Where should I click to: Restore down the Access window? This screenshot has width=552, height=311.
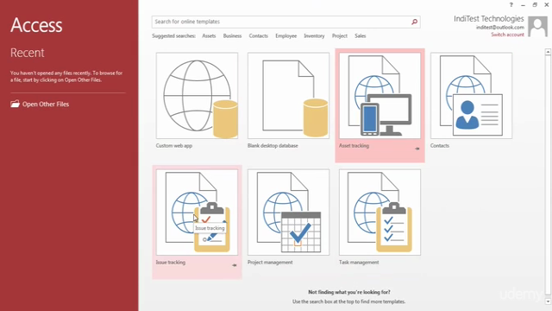click(x=535, y=5)
